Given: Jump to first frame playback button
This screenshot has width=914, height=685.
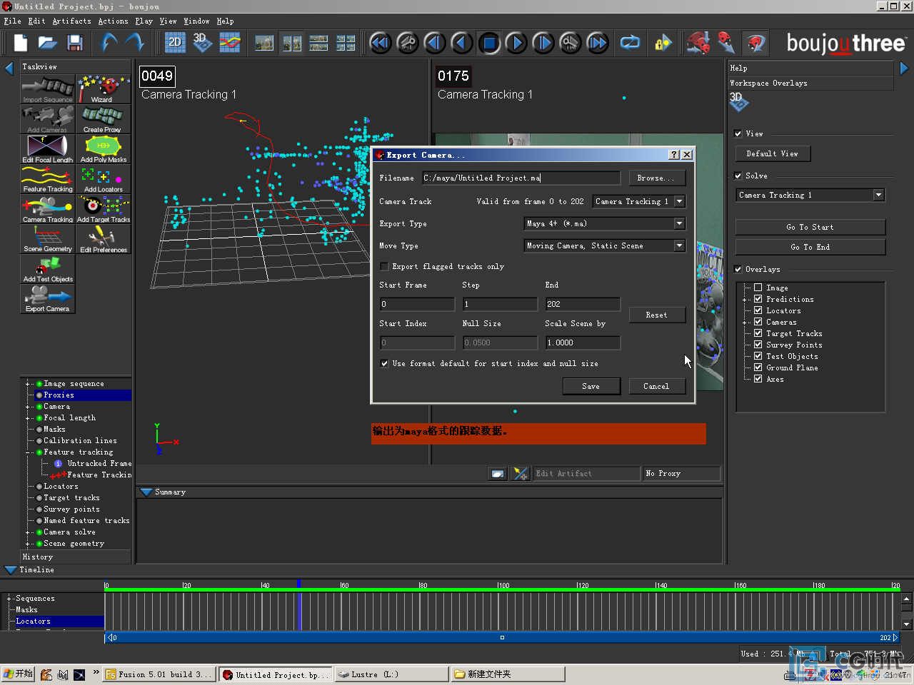Looking at the screenshot, I should [380, 43].
